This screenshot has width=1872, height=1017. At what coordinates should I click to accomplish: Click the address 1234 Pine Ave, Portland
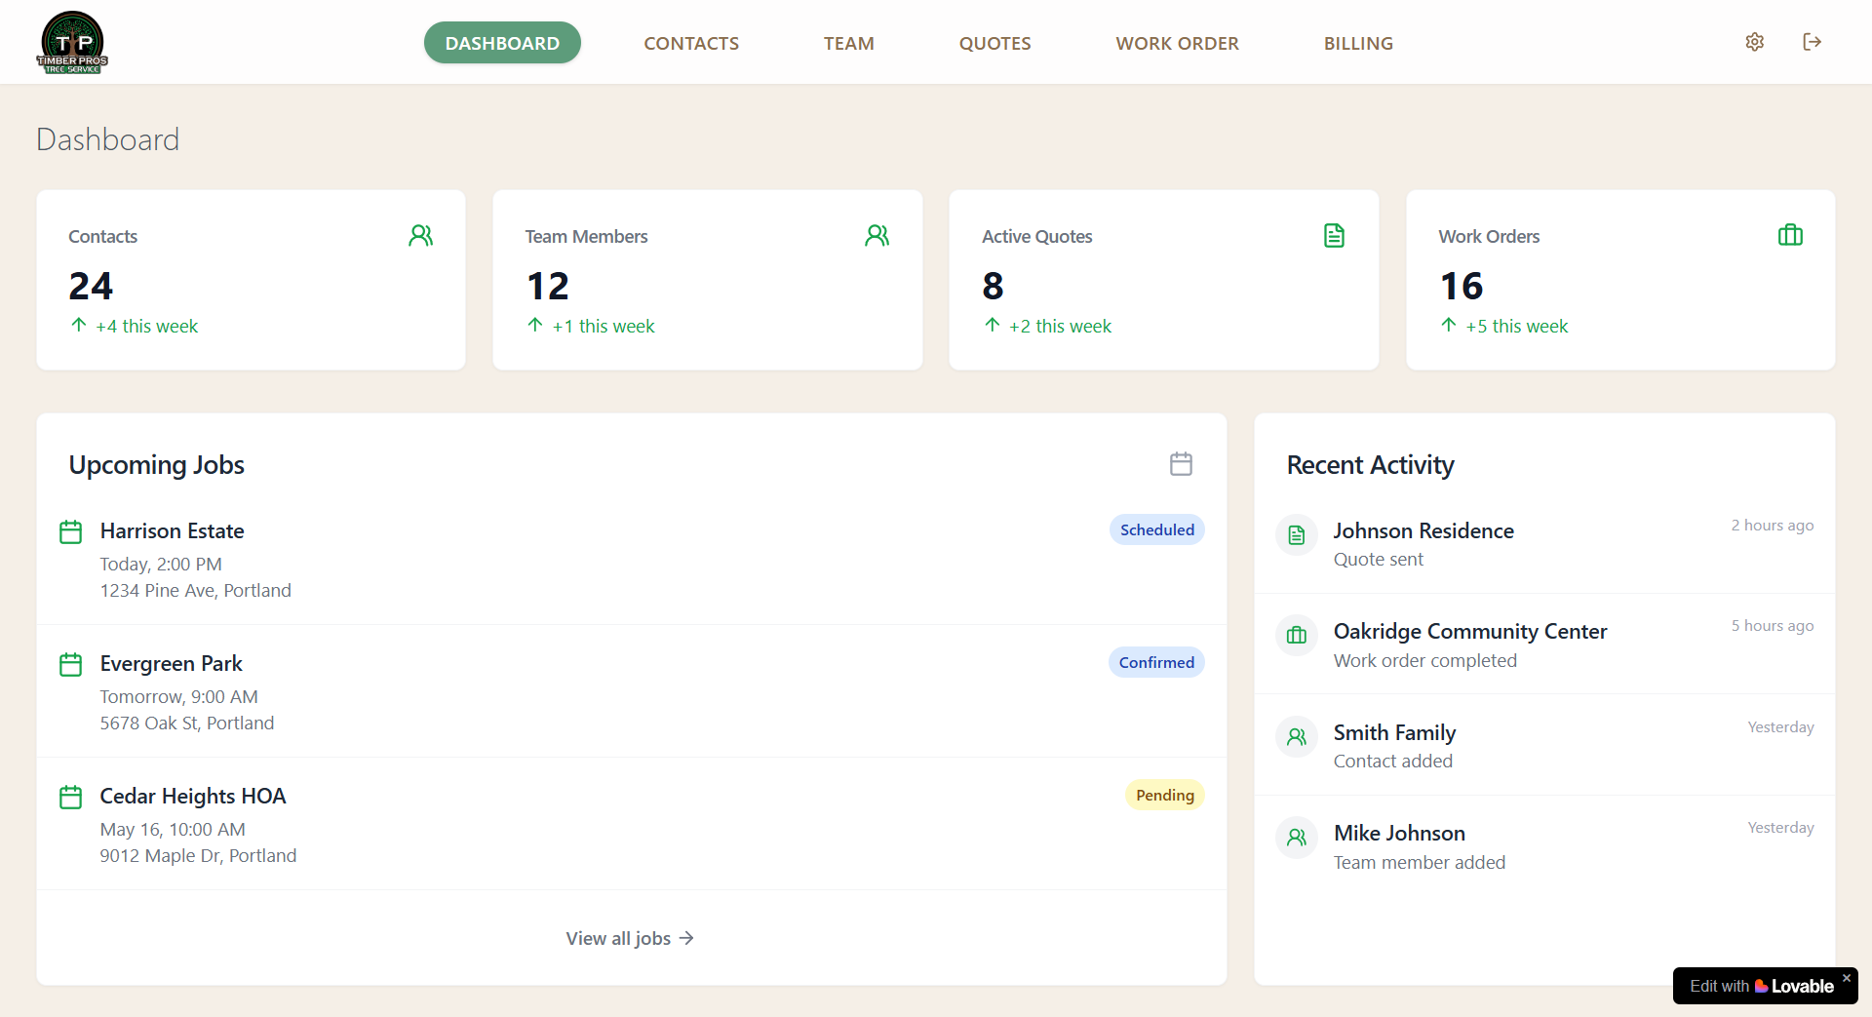pyautogui.click(x=195, y=591)
